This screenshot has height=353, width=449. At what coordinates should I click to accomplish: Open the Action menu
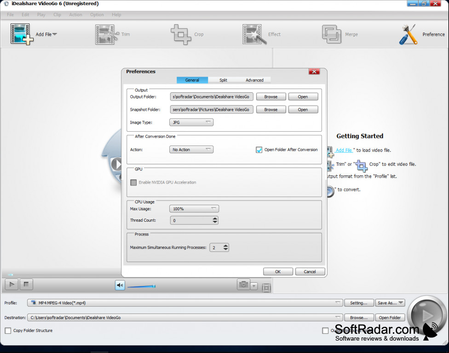(x=75, y=15)
